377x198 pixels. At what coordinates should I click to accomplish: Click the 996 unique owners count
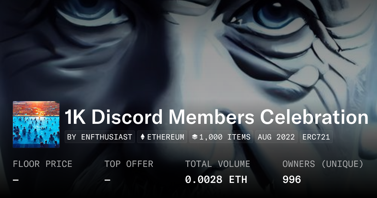[x=292, y=180]
